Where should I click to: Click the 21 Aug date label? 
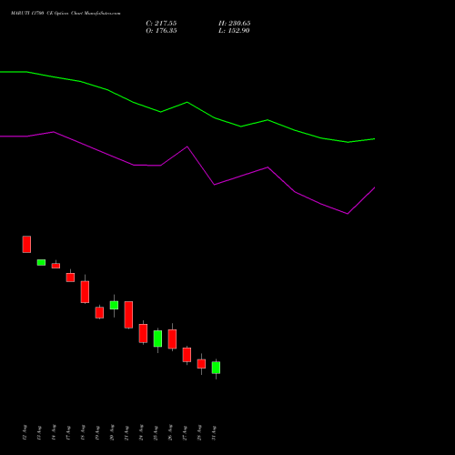(126, 432)
